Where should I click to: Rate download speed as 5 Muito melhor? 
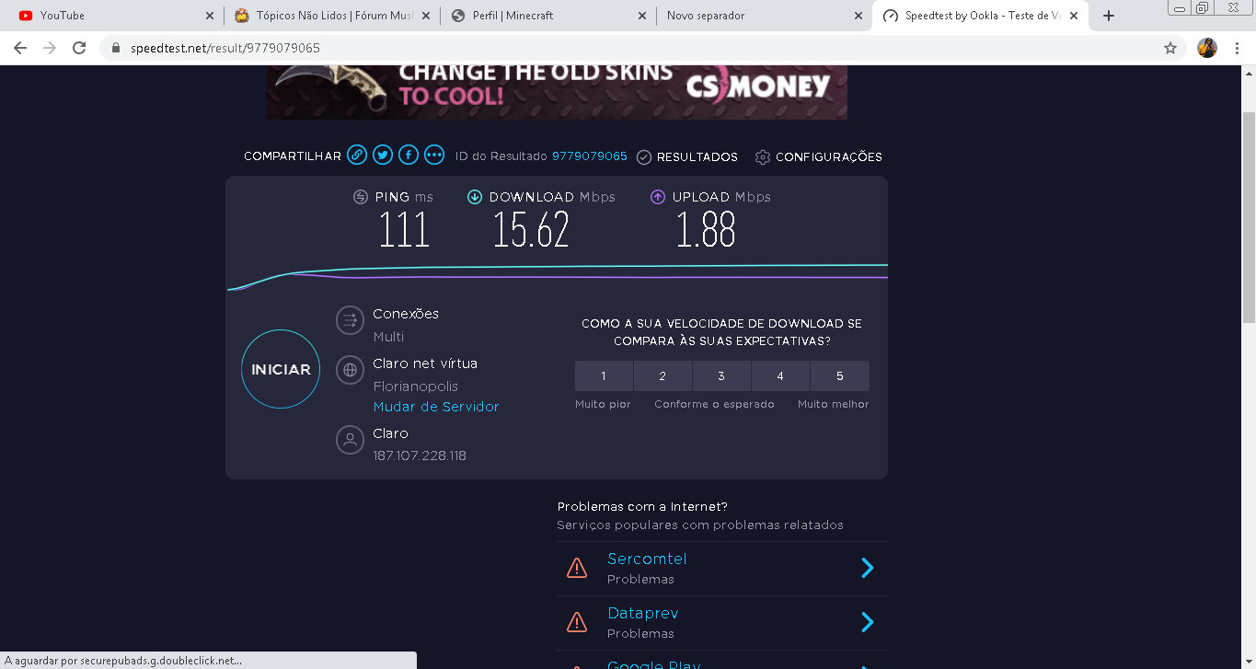[839, 376]
